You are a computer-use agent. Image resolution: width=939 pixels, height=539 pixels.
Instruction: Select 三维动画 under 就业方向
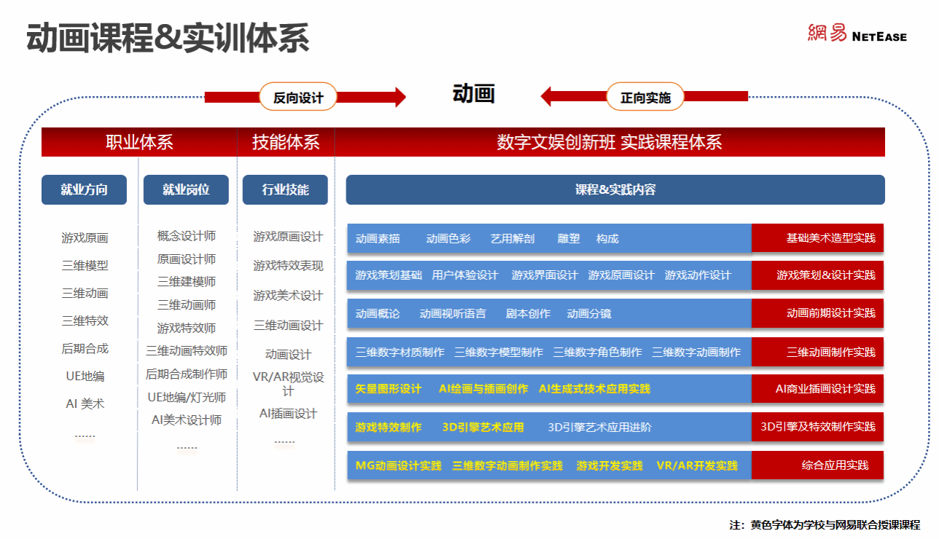coord(85,294)
